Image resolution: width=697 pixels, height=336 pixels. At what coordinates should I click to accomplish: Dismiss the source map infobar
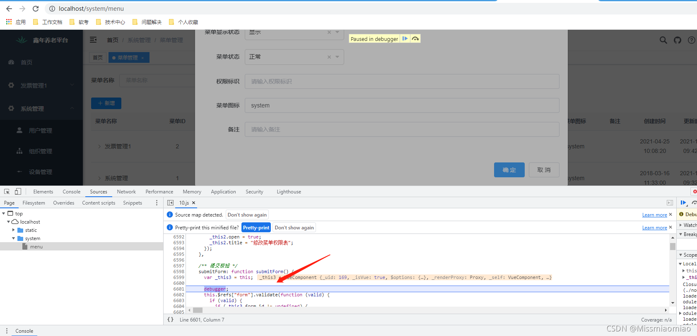click(670, 214)
